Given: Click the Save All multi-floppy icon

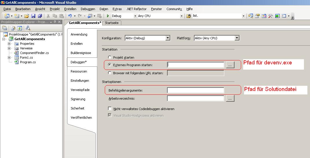Looking at the screenshot, I should (40, 16).
